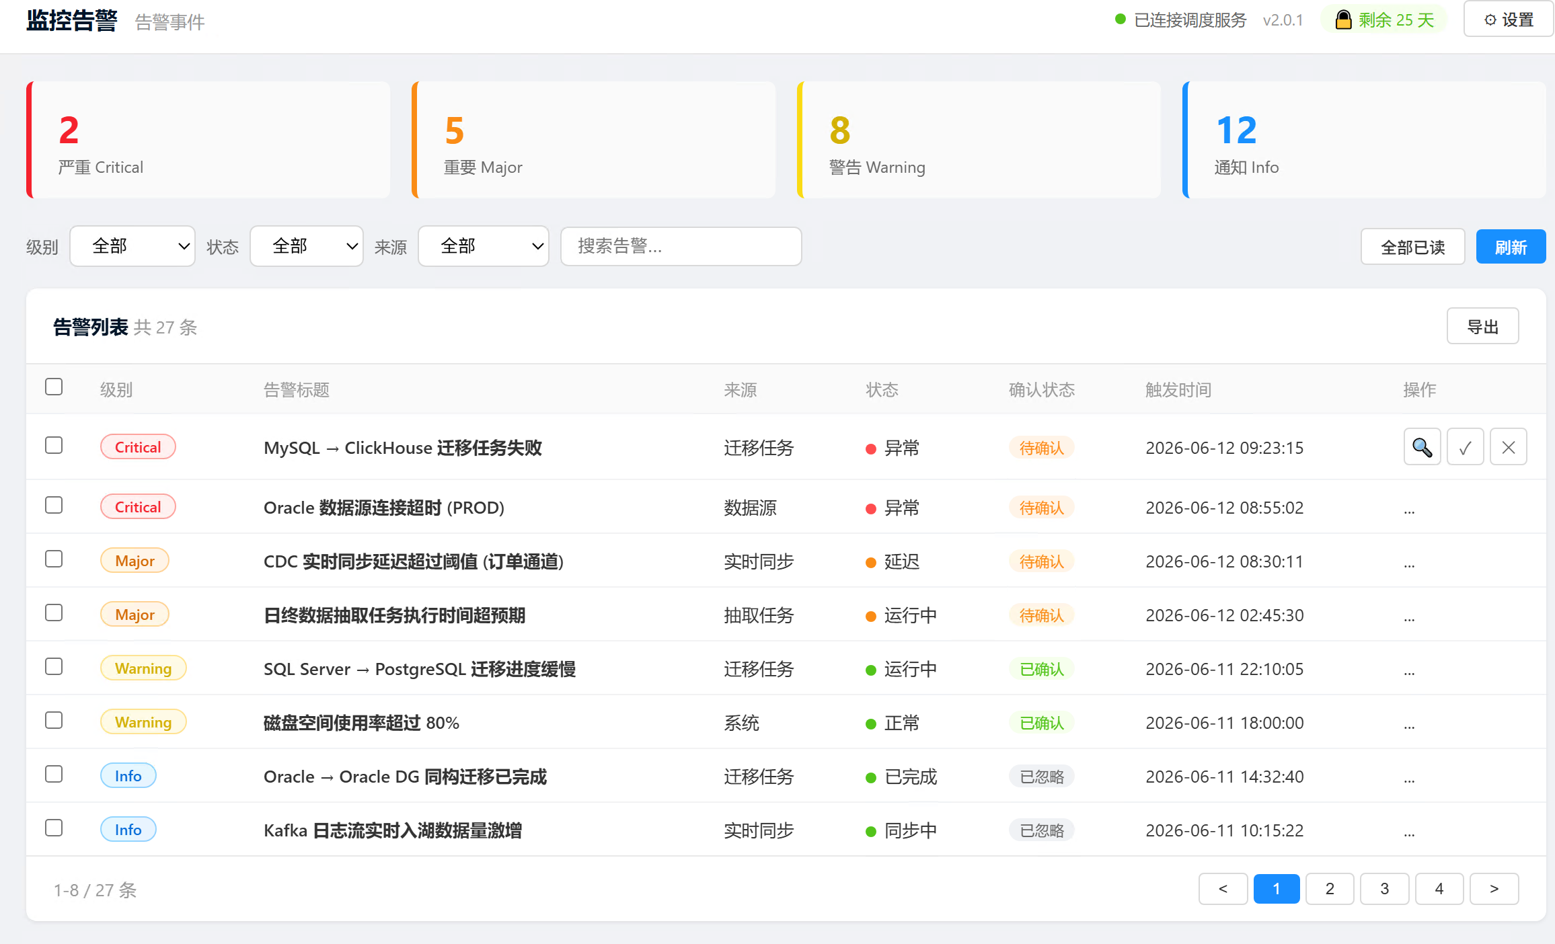
Task: Click the license lock 剩余 25 天 badge
Action: [1384, 20]
